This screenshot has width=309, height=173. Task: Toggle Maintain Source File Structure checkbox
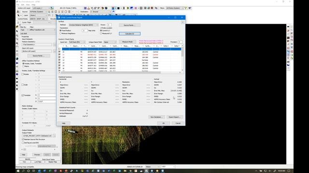(x=23, y=139)
